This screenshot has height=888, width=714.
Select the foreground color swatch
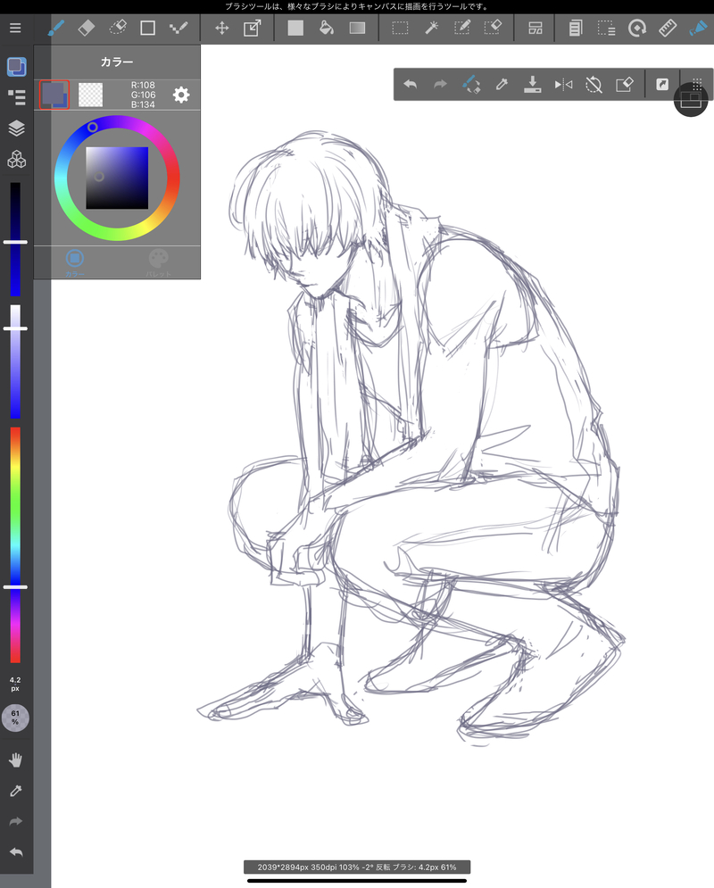click(x=54, y=95)
